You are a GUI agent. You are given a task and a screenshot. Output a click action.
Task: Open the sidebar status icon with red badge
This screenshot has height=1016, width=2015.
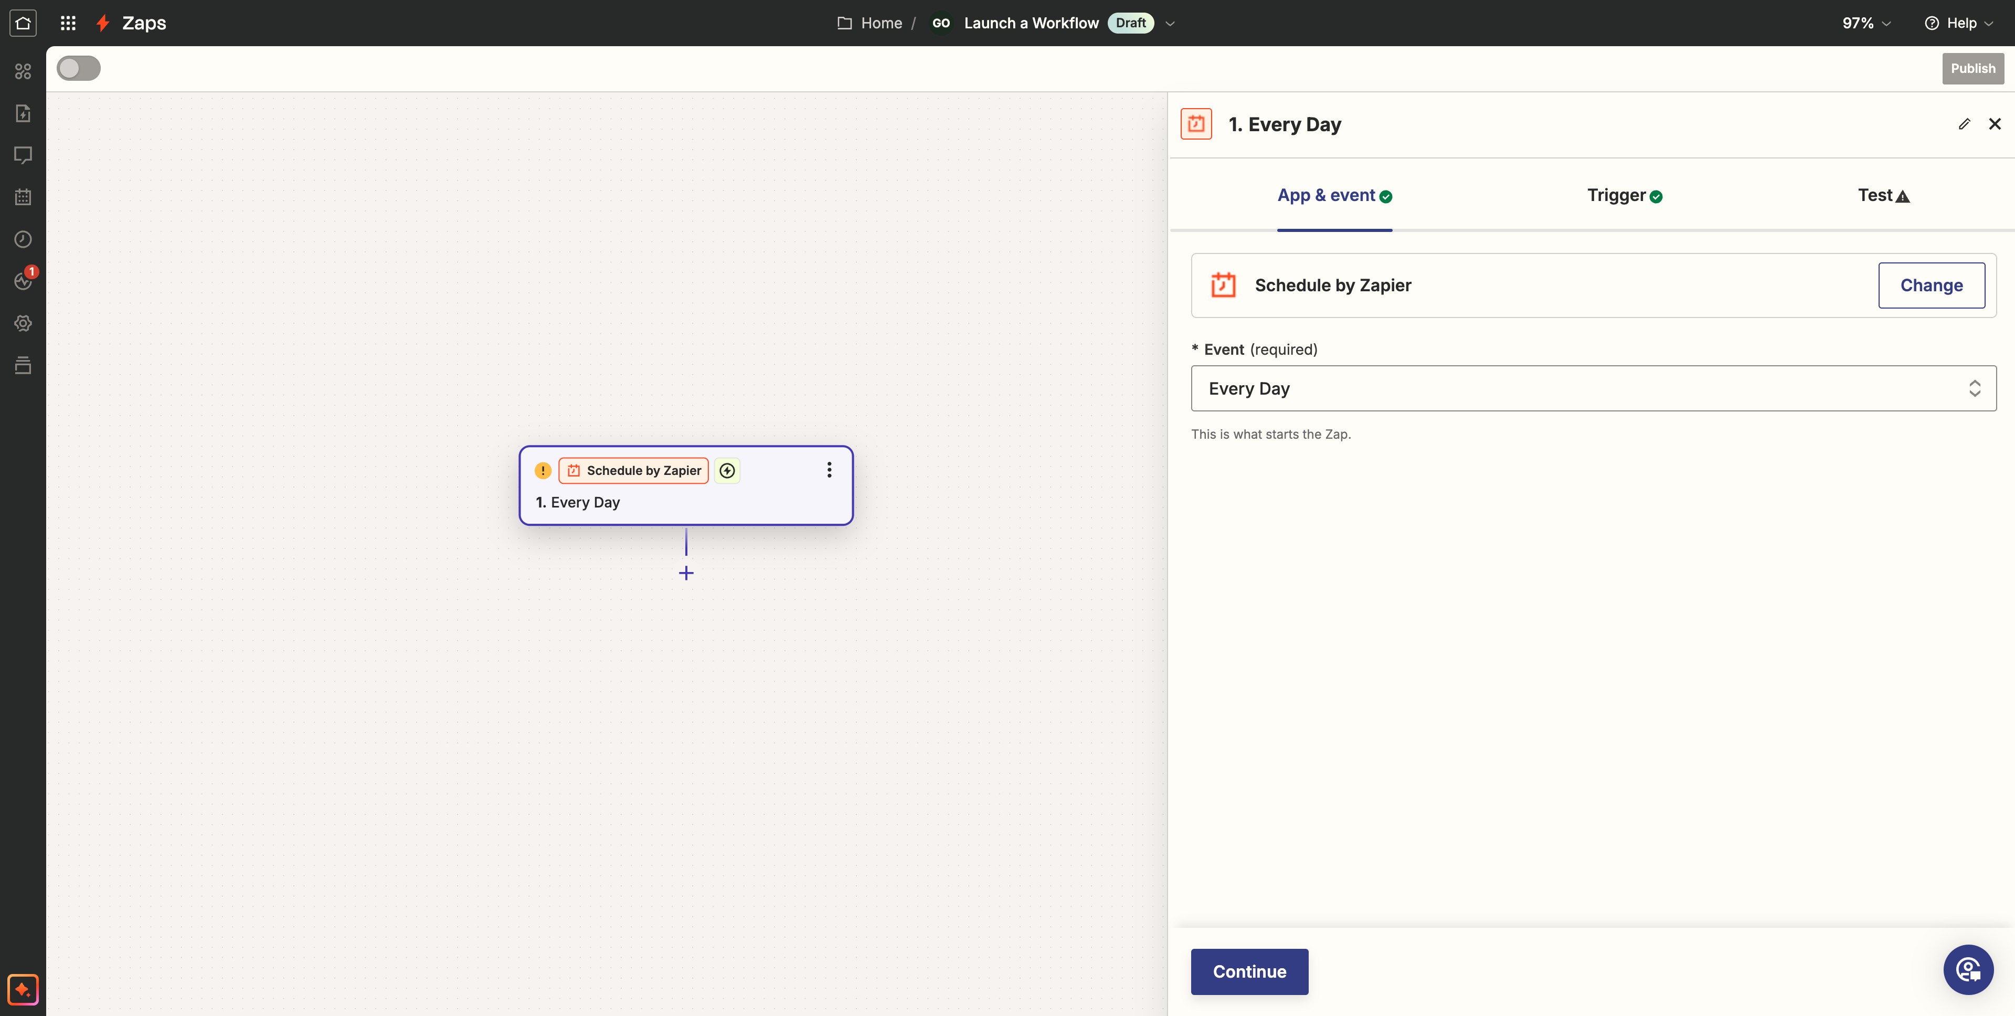click(24, 279)
